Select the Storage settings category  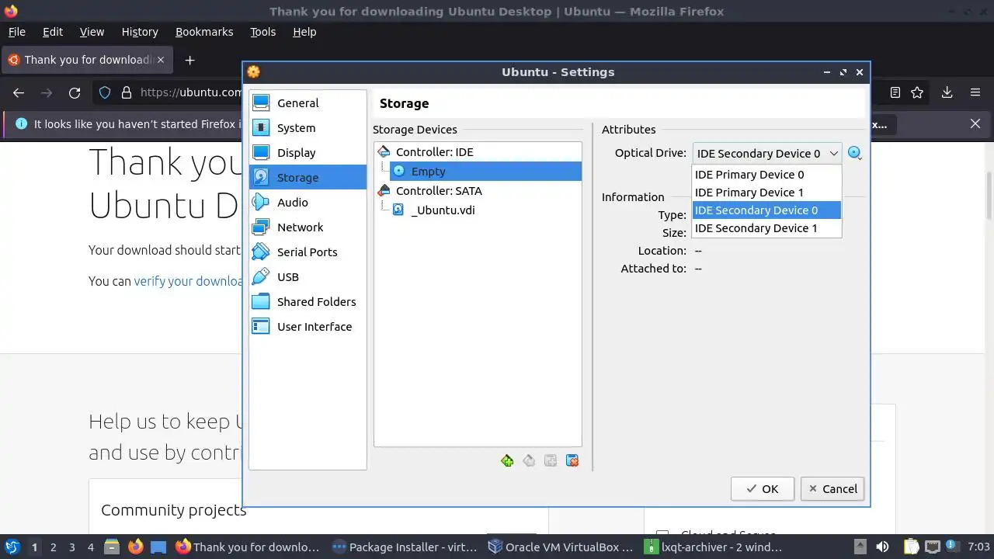point(308,178)
